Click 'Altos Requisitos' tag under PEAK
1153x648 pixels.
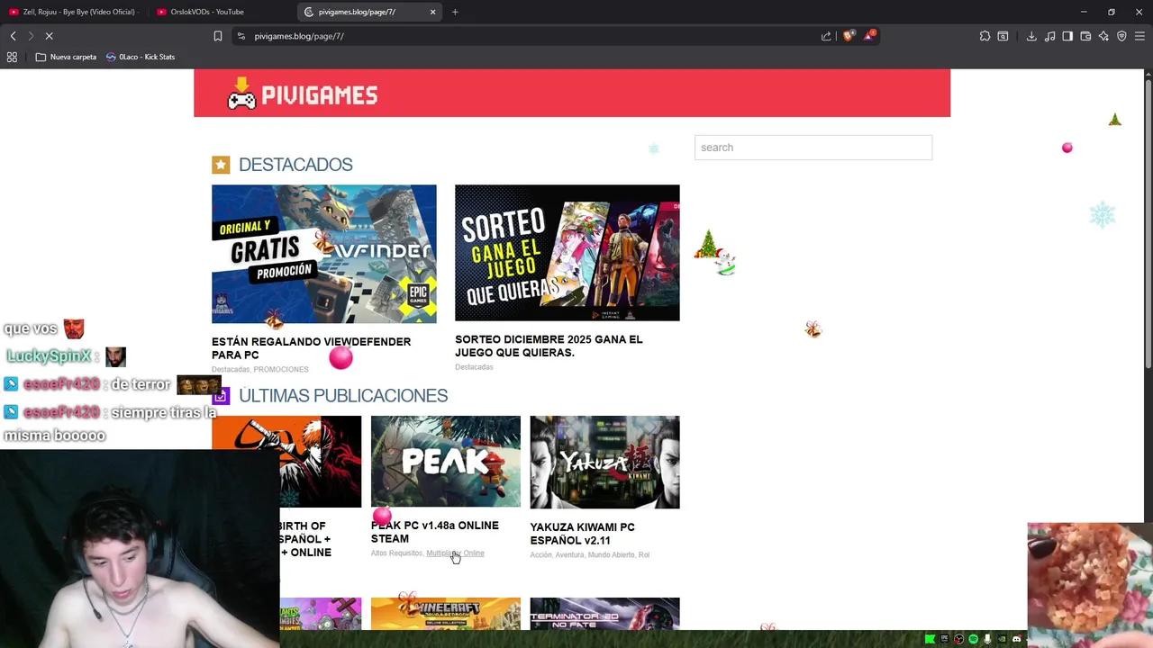coord(396,553)
